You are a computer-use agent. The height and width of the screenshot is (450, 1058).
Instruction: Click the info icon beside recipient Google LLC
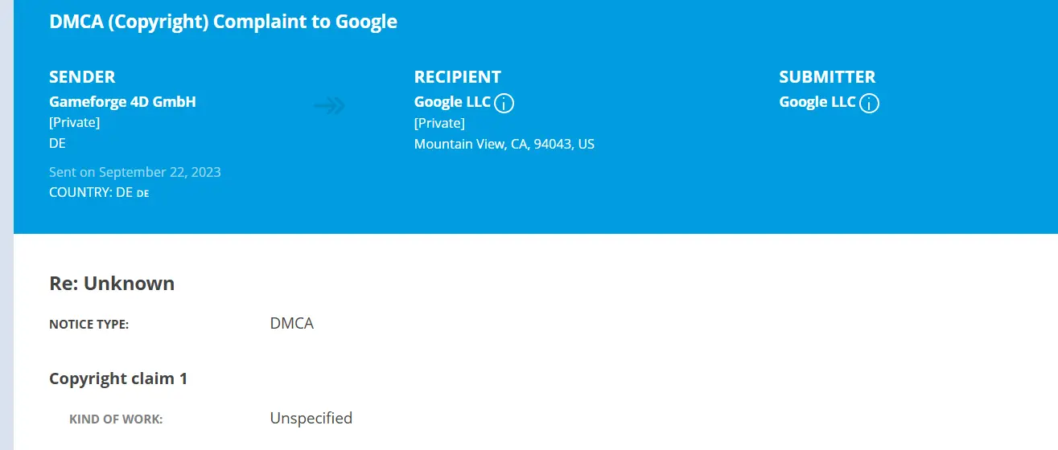tap(504, 103)
